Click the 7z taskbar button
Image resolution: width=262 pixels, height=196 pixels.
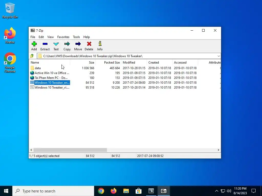click(163, 191)
